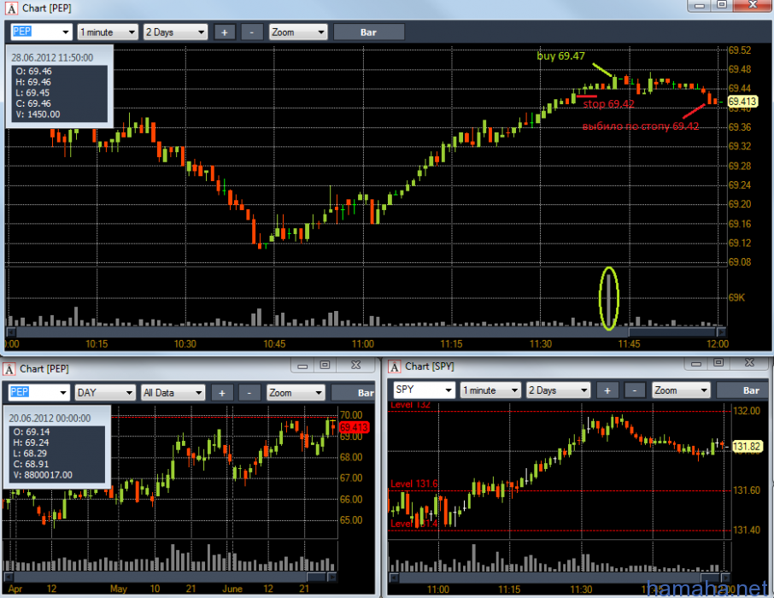Minimize the daily Chart [PEP] window
Screen dimensions: 774x598
302,366
